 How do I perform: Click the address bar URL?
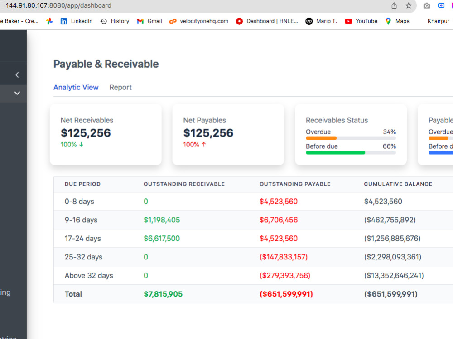tap(58, 5)
